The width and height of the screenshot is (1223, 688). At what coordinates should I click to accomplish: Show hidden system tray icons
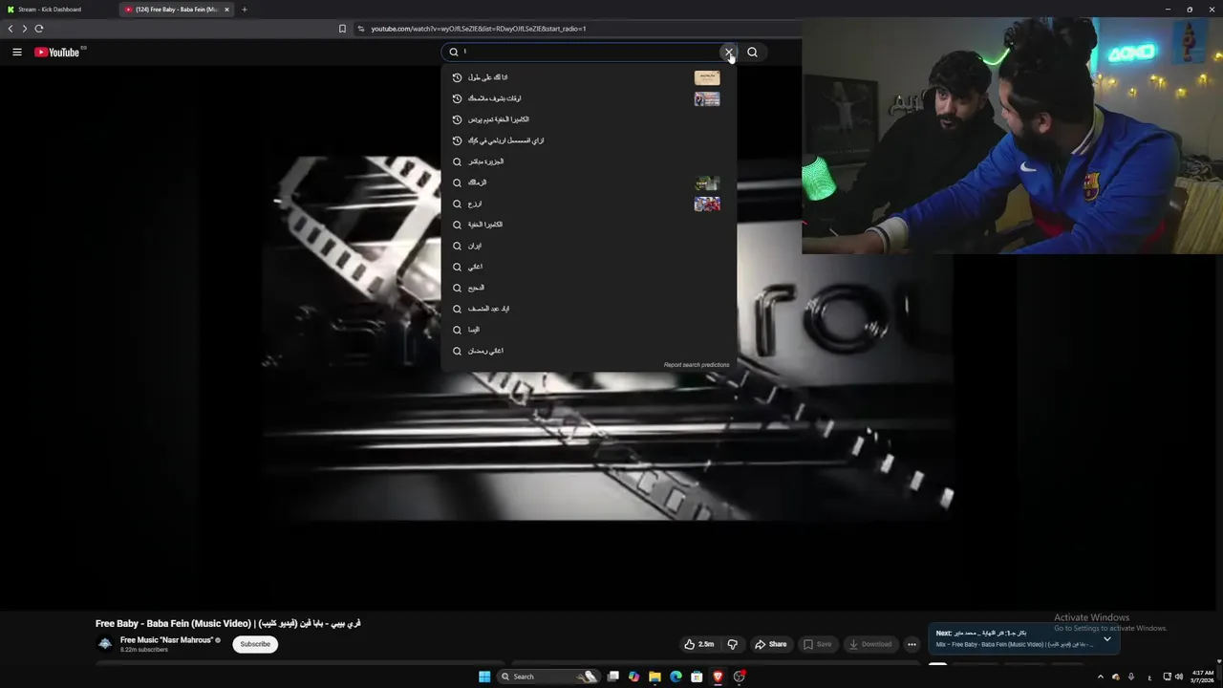[x=1100, y=677]
